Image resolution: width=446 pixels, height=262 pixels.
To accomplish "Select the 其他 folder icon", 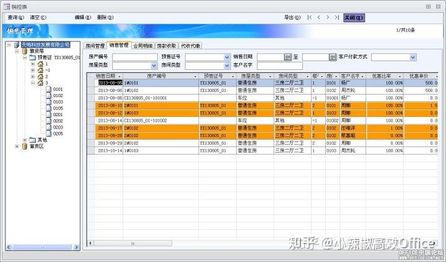I will click(x=33, y=140).
